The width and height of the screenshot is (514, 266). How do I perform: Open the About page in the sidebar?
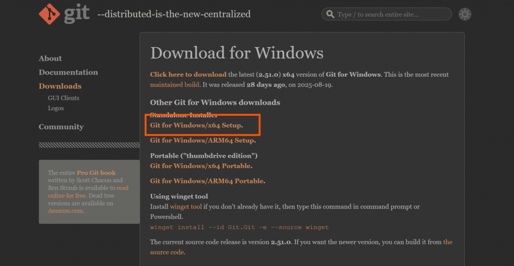50,58
